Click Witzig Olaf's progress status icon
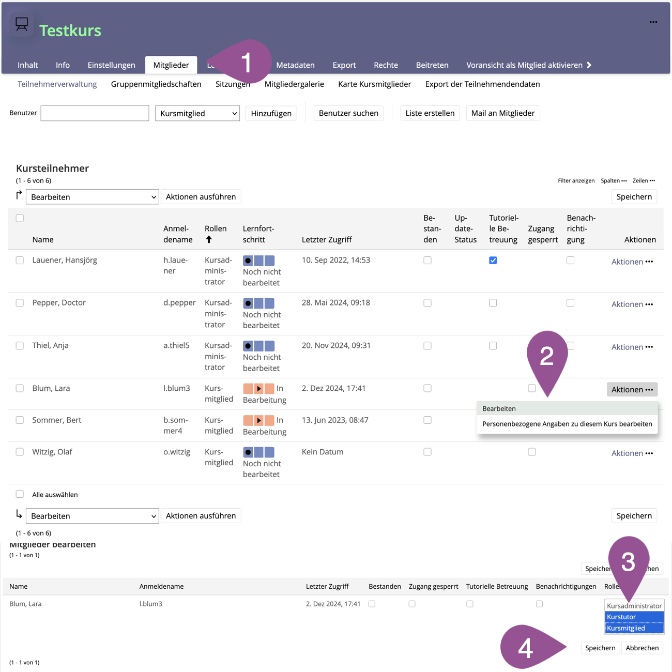 click(258, 452)
